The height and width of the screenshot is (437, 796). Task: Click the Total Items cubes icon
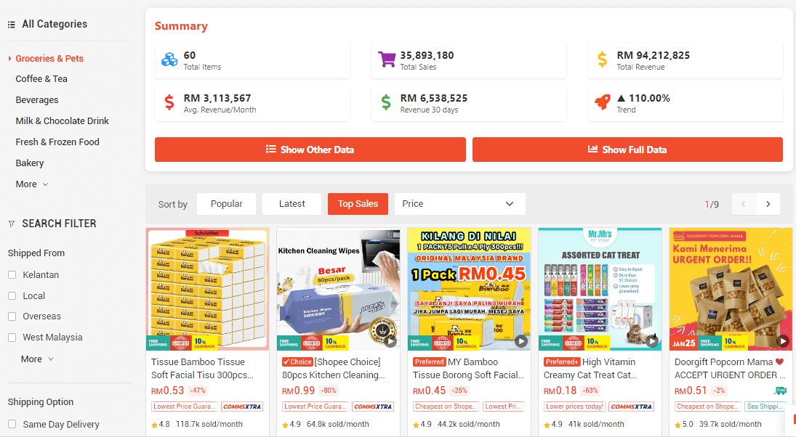pos(169,60)
